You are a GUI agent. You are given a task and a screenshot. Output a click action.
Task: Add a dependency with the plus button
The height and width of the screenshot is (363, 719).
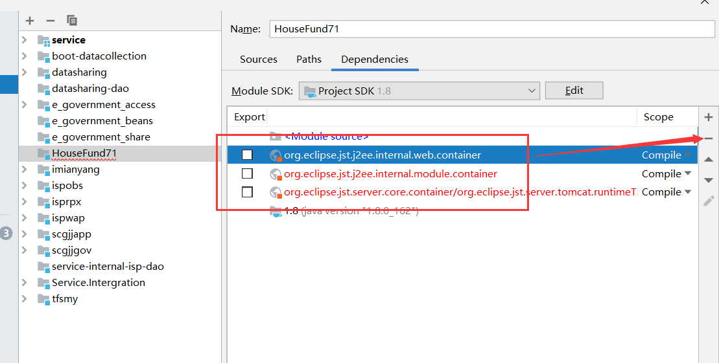tap(709, 117)
